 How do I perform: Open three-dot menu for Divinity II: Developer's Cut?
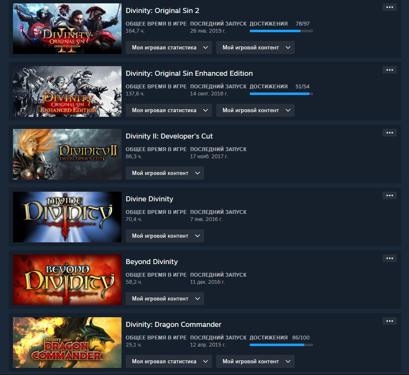tap(389, 133)
